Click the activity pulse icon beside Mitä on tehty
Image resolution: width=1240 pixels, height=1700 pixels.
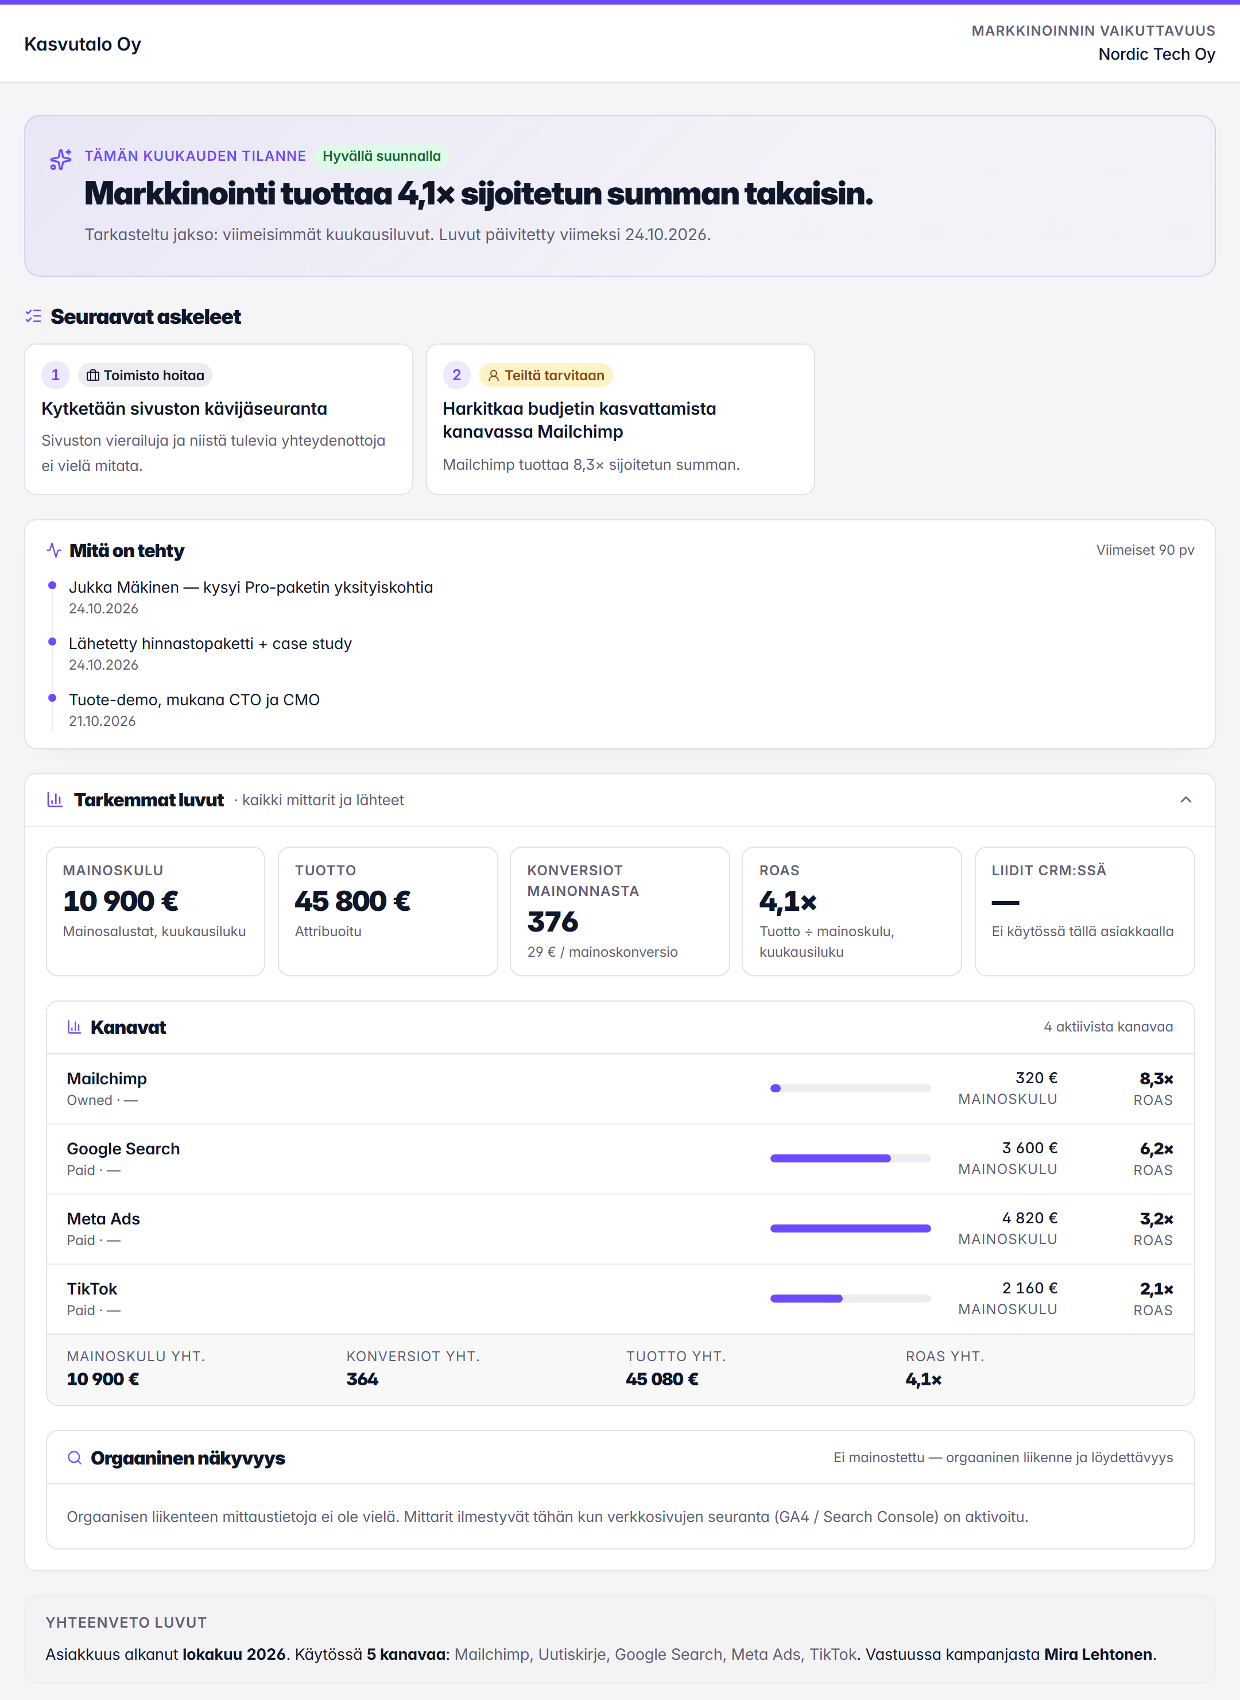tap(54, 550)
